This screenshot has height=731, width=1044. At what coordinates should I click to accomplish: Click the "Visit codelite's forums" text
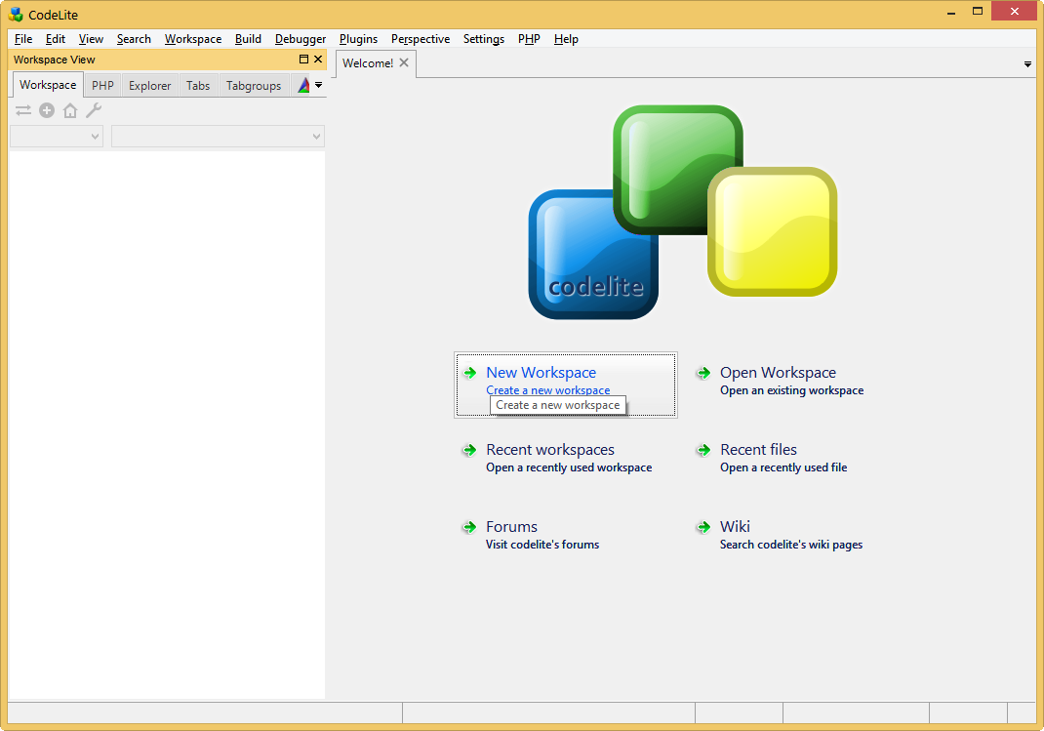point(542,545)
